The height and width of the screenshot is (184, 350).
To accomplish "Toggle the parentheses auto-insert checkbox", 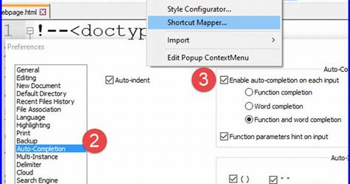I will coord(233,179).
